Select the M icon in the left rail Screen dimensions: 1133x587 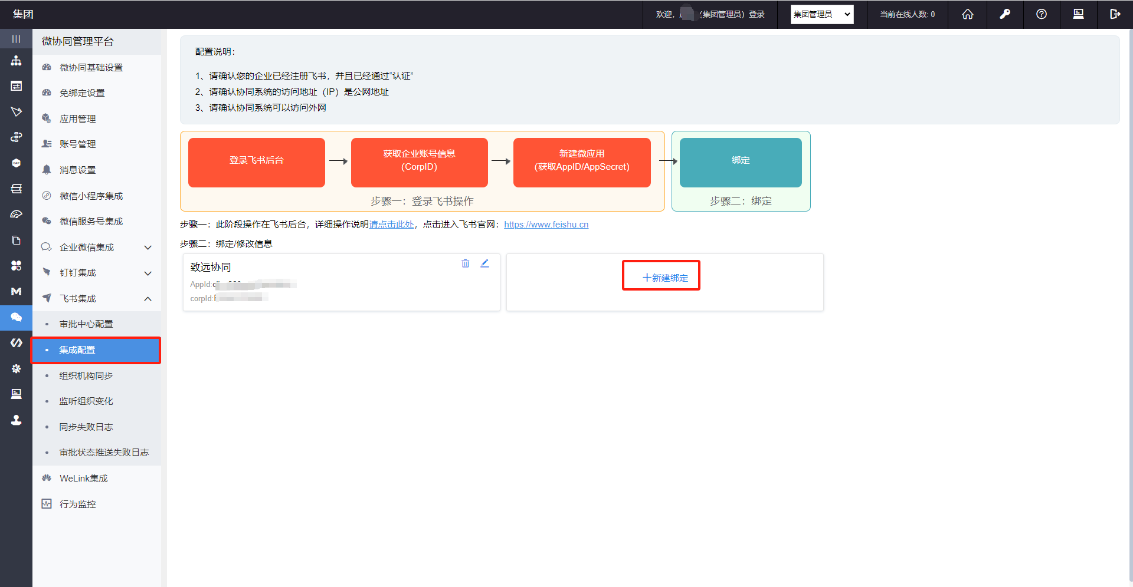coord(16,291)
